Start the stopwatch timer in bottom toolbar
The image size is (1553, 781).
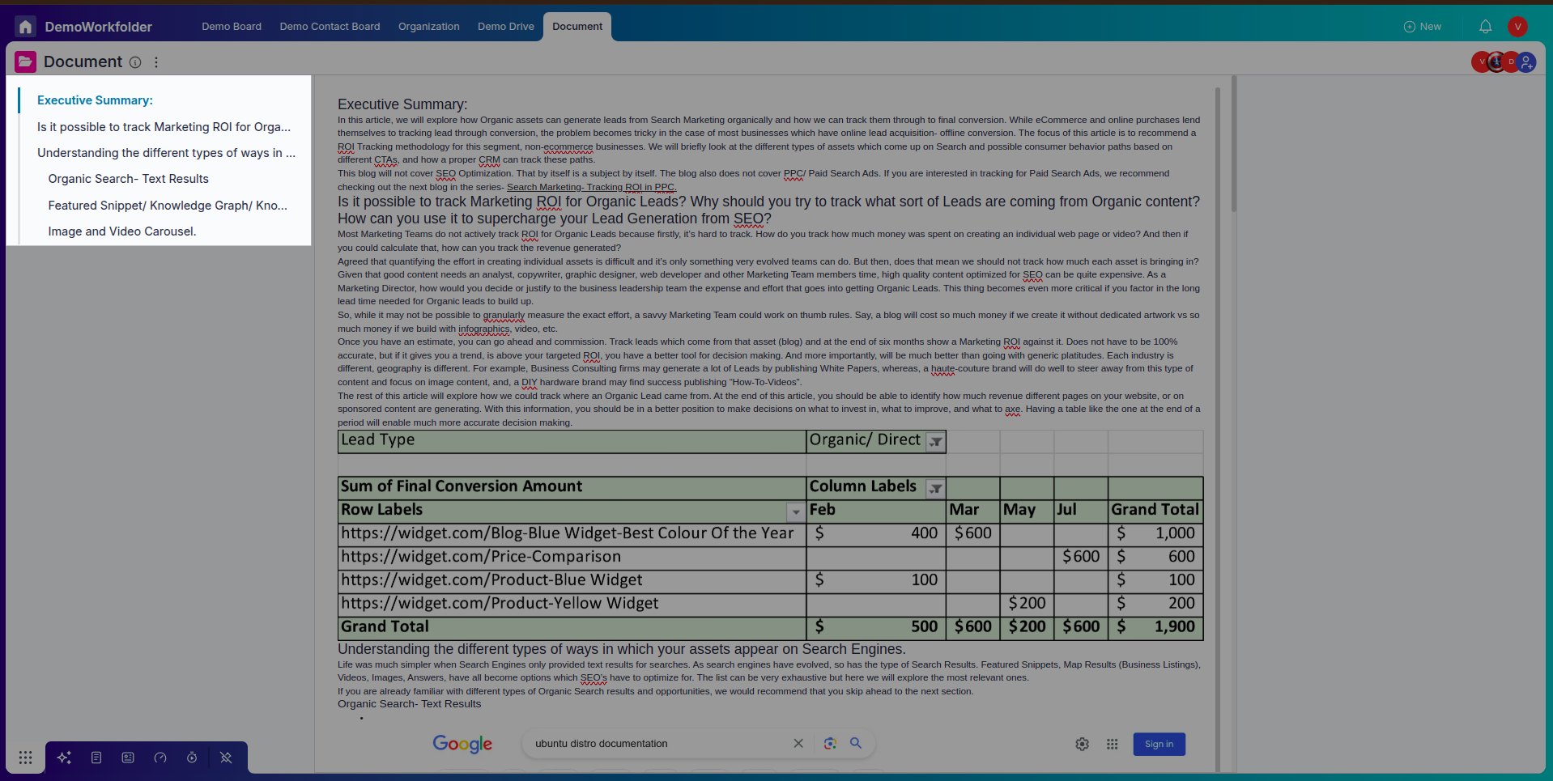[x=192, y=758]
